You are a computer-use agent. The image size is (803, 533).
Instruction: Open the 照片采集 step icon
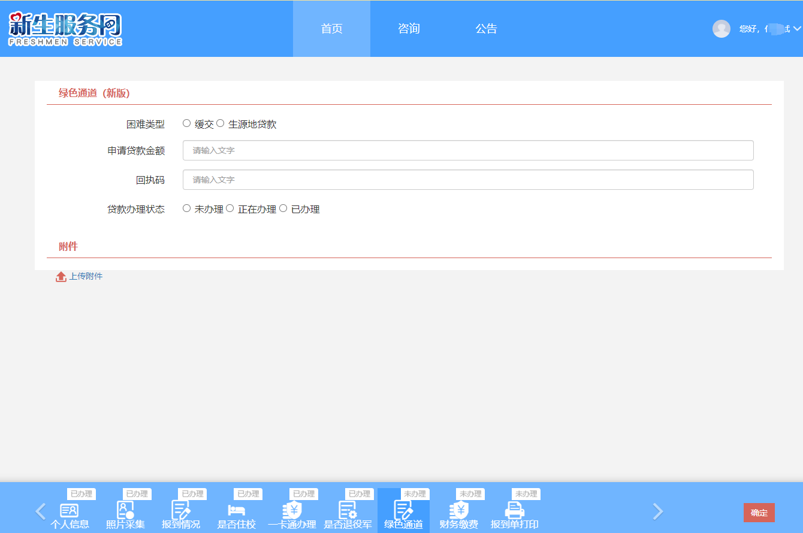(125, 510)
